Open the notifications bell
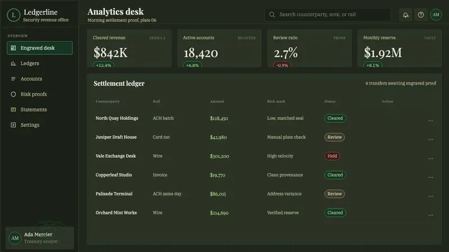Viewport: 449px width, 252px height. coord(405,15)
